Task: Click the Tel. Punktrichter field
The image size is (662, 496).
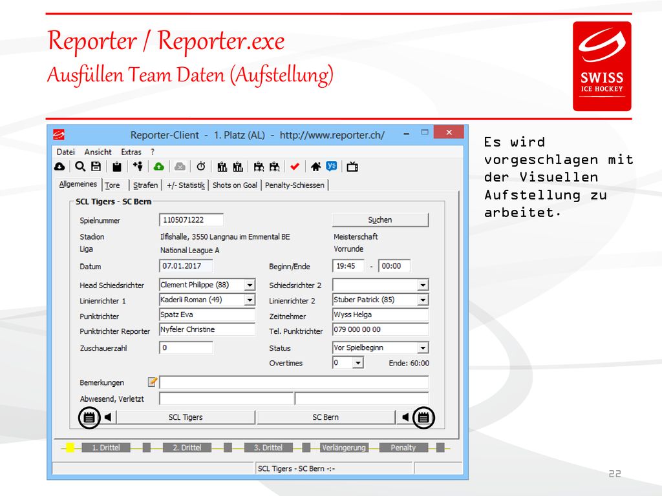Action: (380, 329)
